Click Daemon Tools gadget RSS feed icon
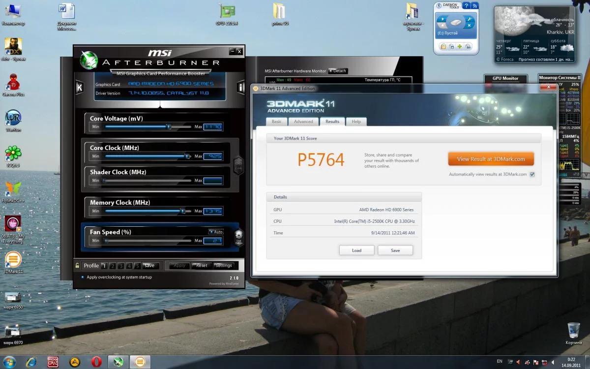590x369 pixels. 474,6
